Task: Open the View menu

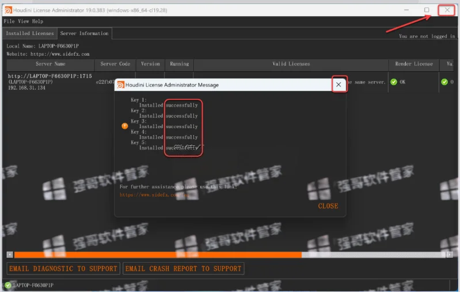Action: click(x=24, y=21)
